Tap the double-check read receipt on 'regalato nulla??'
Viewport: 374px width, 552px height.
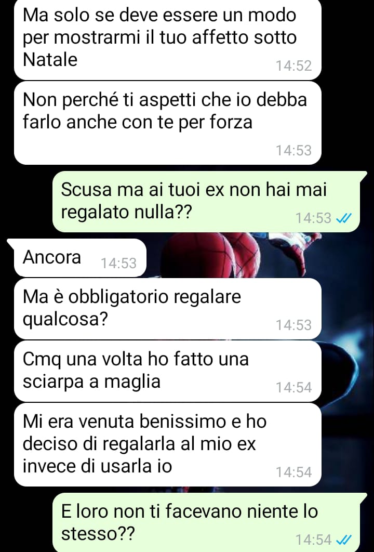click(x=344, y=219)
